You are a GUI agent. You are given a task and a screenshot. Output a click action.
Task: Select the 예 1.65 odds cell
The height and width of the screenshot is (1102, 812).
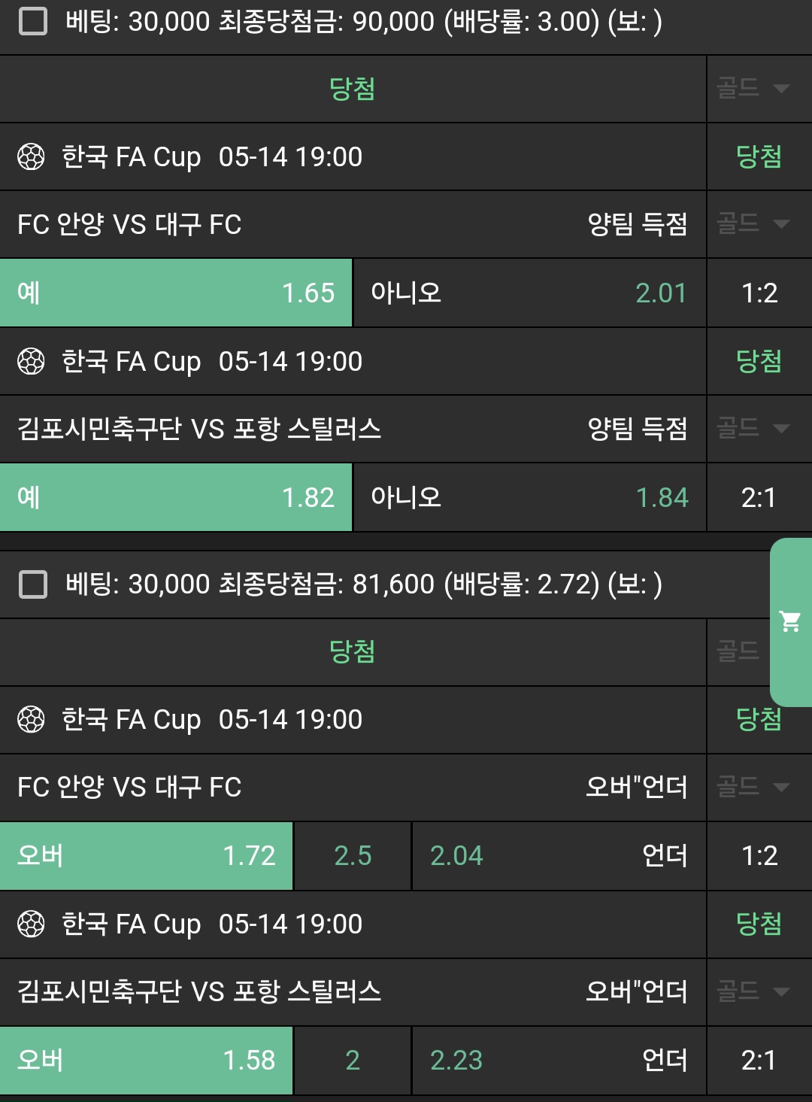(x=176, y=293)
